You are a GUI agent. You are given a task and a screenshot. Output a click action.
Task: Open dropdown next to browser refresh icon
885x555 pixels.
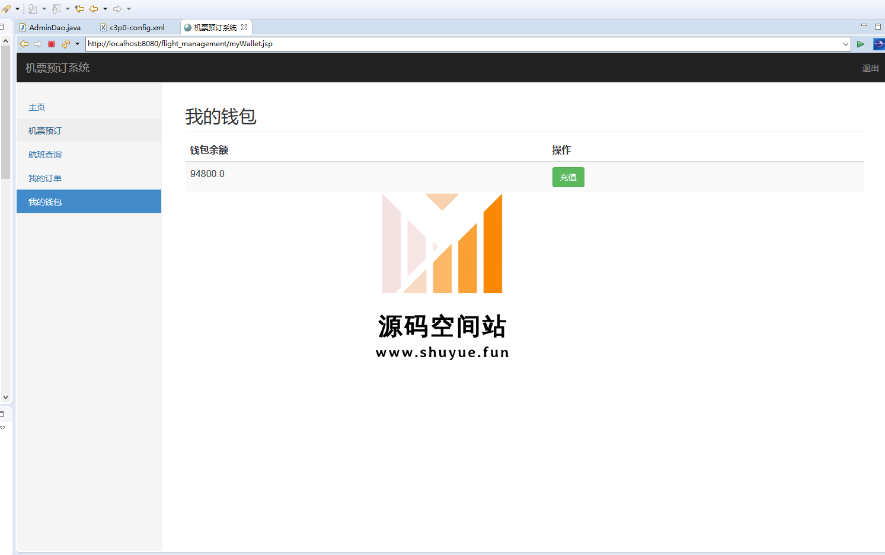pyautogui.click(x=77, y=44)
